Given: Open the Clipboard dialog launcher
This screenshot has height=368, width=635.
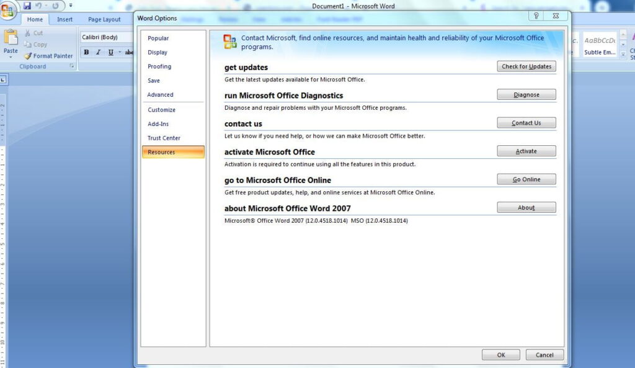Looking at the screenshot, I should click(72, 66).
